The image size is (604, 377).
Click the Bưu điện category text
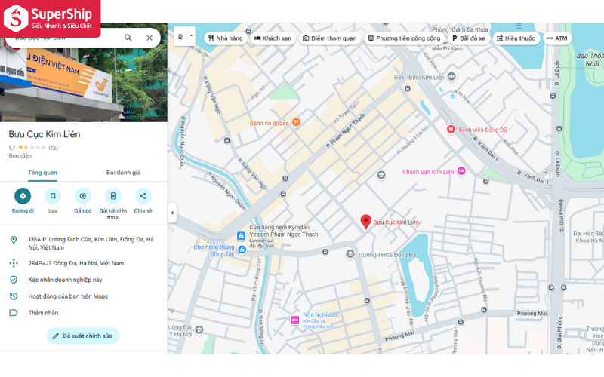coord(20,156)
